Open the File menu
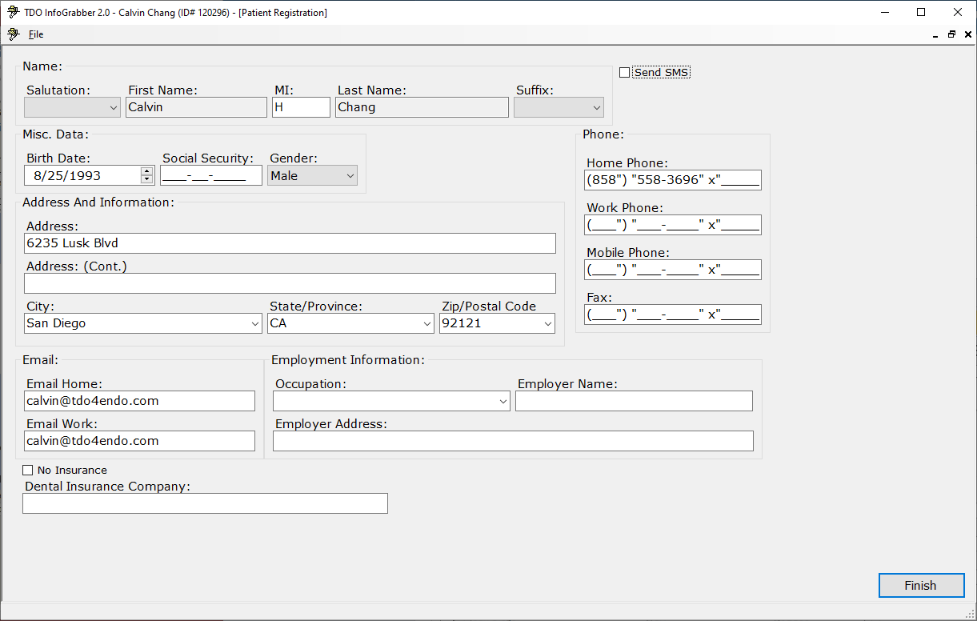The image size is (977, 621). coord(36,34)
